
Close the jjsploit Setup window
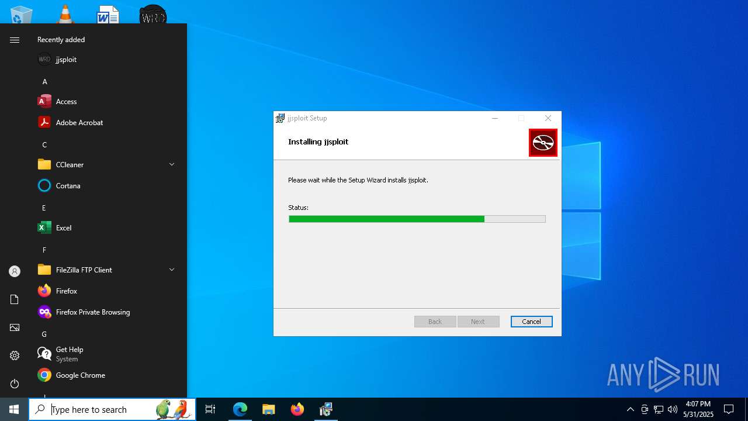point(548,118)
